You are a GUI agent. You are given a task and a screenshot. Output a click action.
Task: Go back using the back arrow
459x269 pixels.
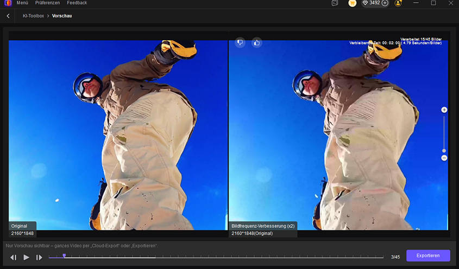coord(8,16)
